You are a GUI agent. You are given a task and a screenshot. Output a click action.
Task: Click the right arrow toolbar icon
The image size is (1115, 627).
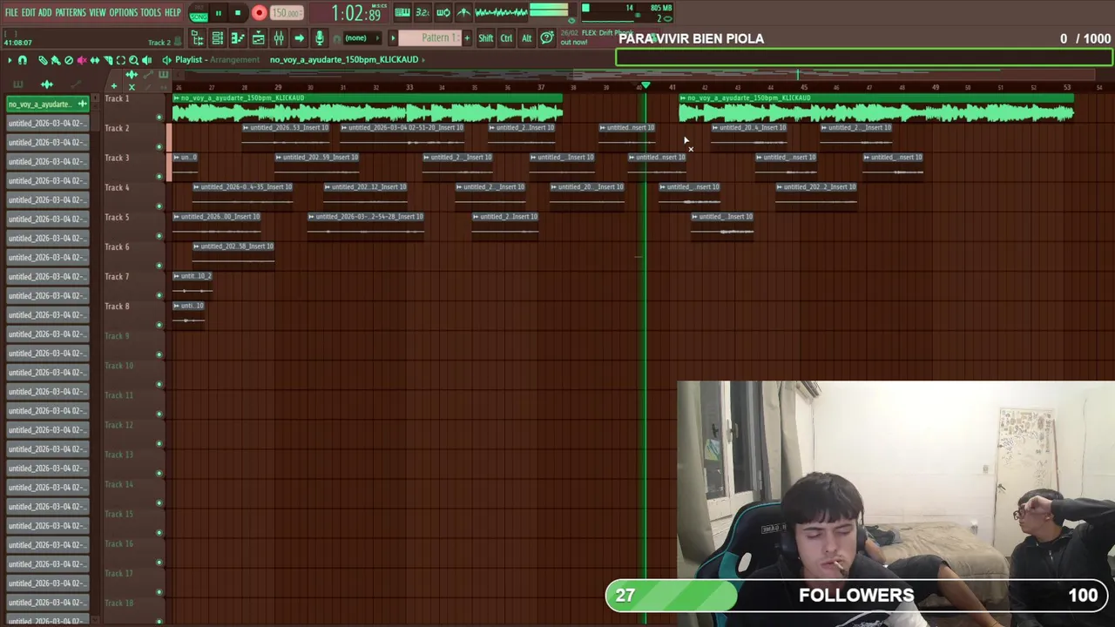(299, 38)
